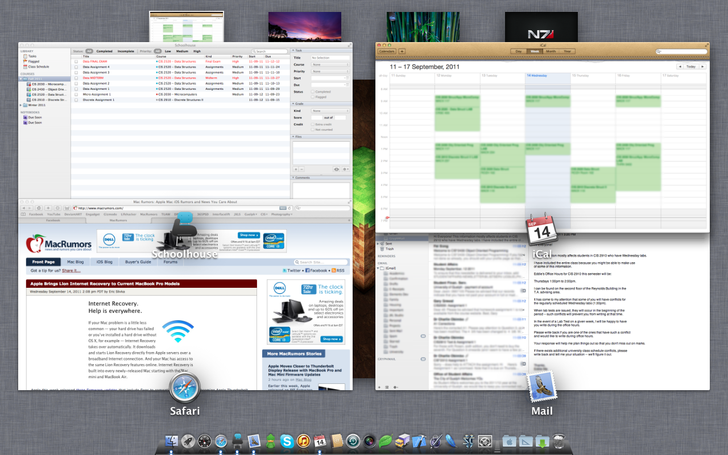The width and height of the screenshot is (728, 455).
Task: Open the Priority dropdown in Task panel
Action: (x=330, y=71)
